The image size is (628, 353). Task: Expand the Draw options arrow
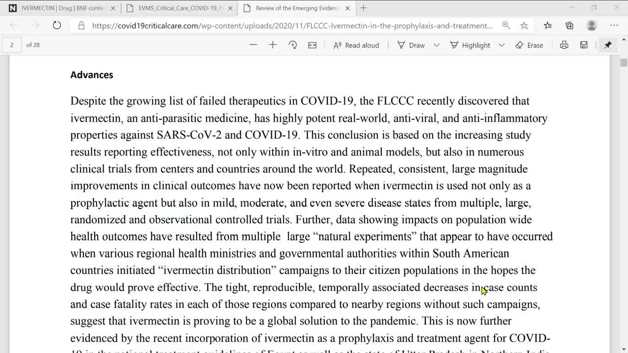[436, 45]
